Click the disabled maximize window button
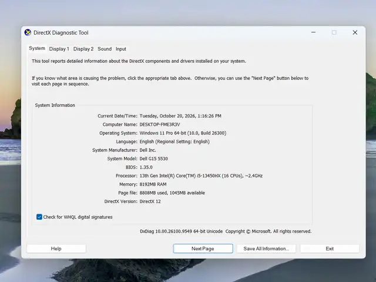Viewport: 376px width, 282px height. pyautogui.click(x=334, y=32)
